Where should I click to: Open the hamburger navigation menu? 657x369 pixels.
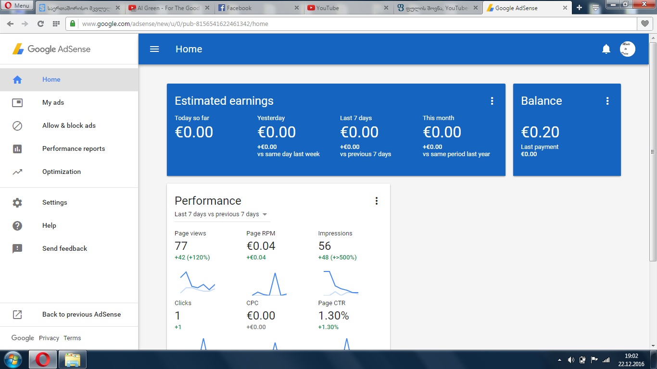pyautogui.click(x=154, y=49)
